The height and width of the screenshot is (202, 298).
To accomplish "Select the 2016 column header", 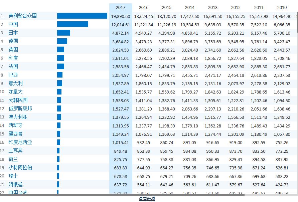I will pyautogui.click(x=144, y=8).
